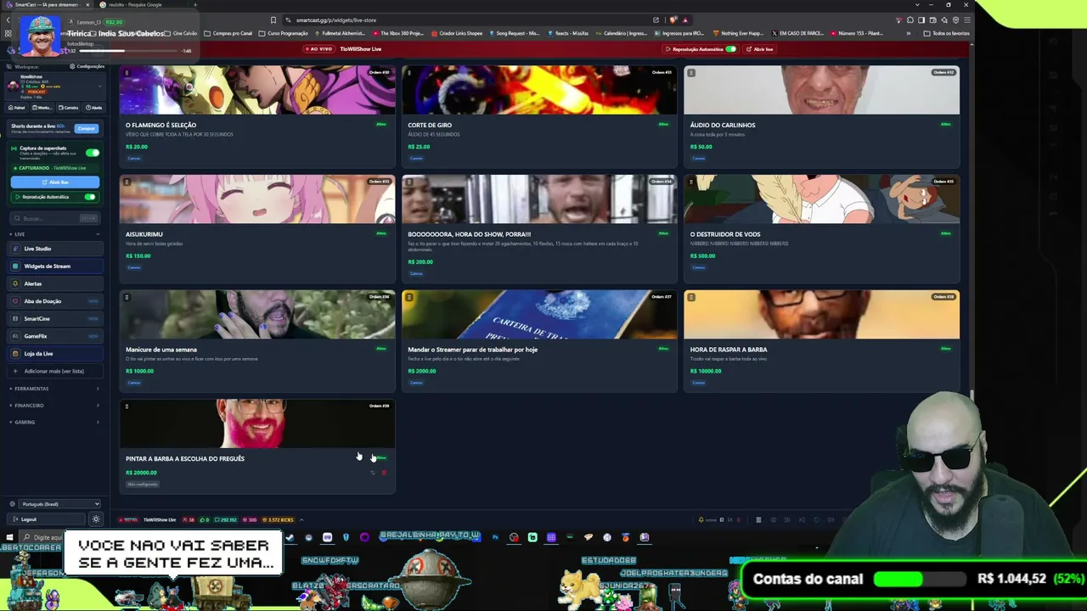Open the Song Request bookmark
This screenshot has height=611, width=1087.
(514, 33)
